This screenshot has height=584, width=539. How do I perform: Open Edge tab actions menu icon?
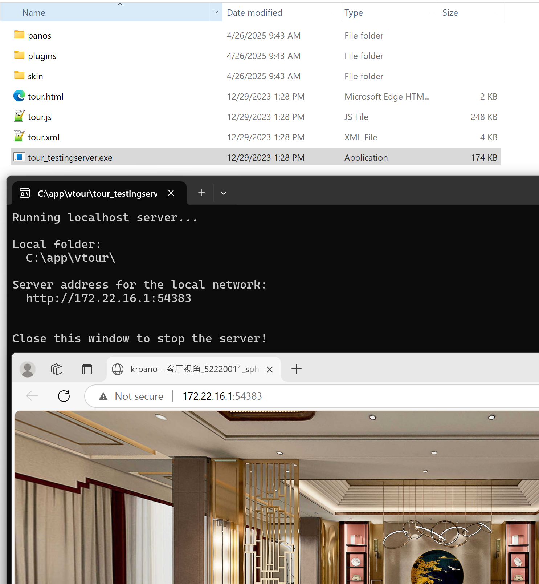pyautogui.click(x=87, y=369)
